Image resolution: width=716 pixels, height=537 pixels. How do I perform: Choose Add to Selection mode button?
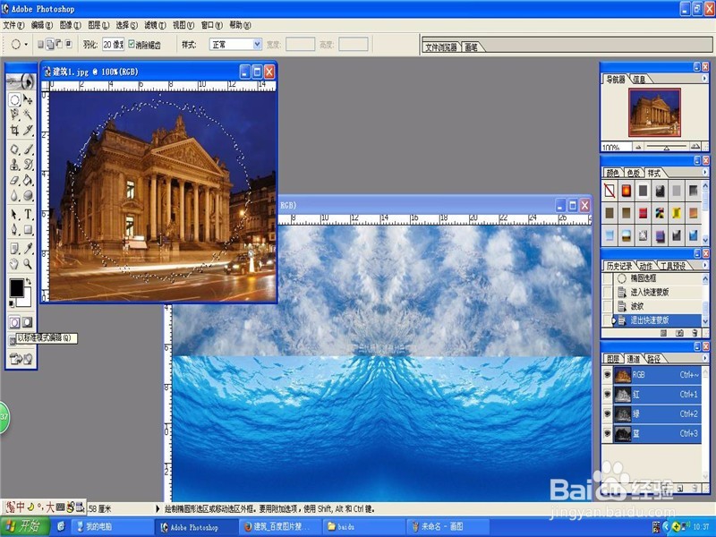pos(50,44)
